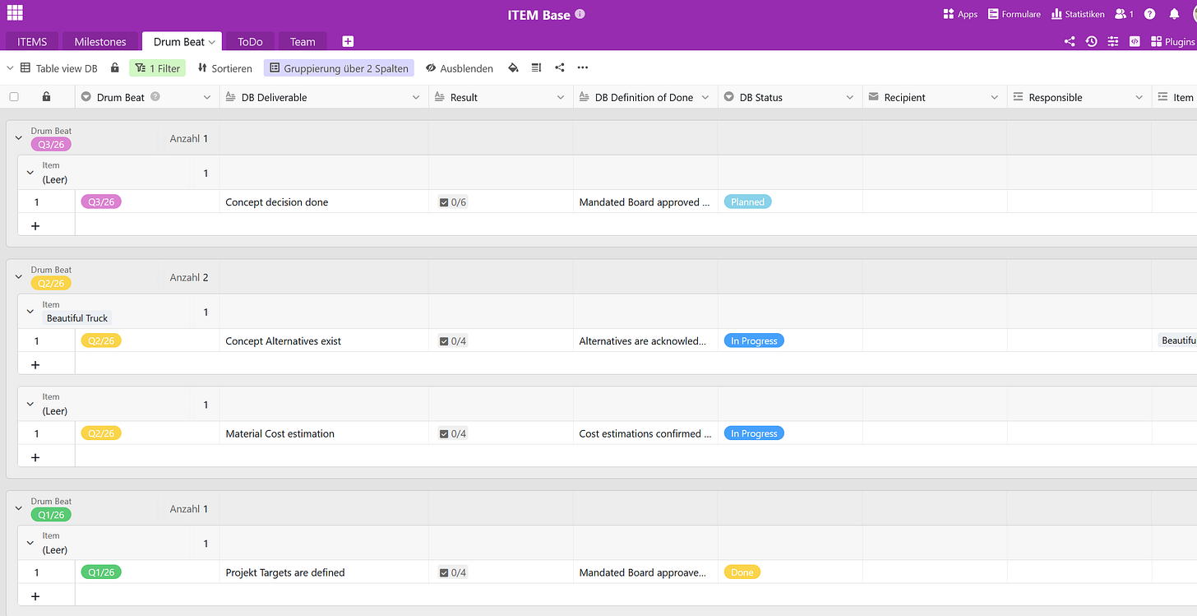Image resolution: width=1197 pixels, height=616 pixels.
Task: Add a row under Projekt Targets are defined
Action: (35, 596)
